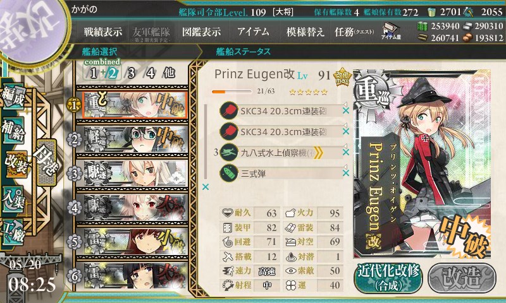Click the 三式弾 shell equipment icon

[228, 173]
